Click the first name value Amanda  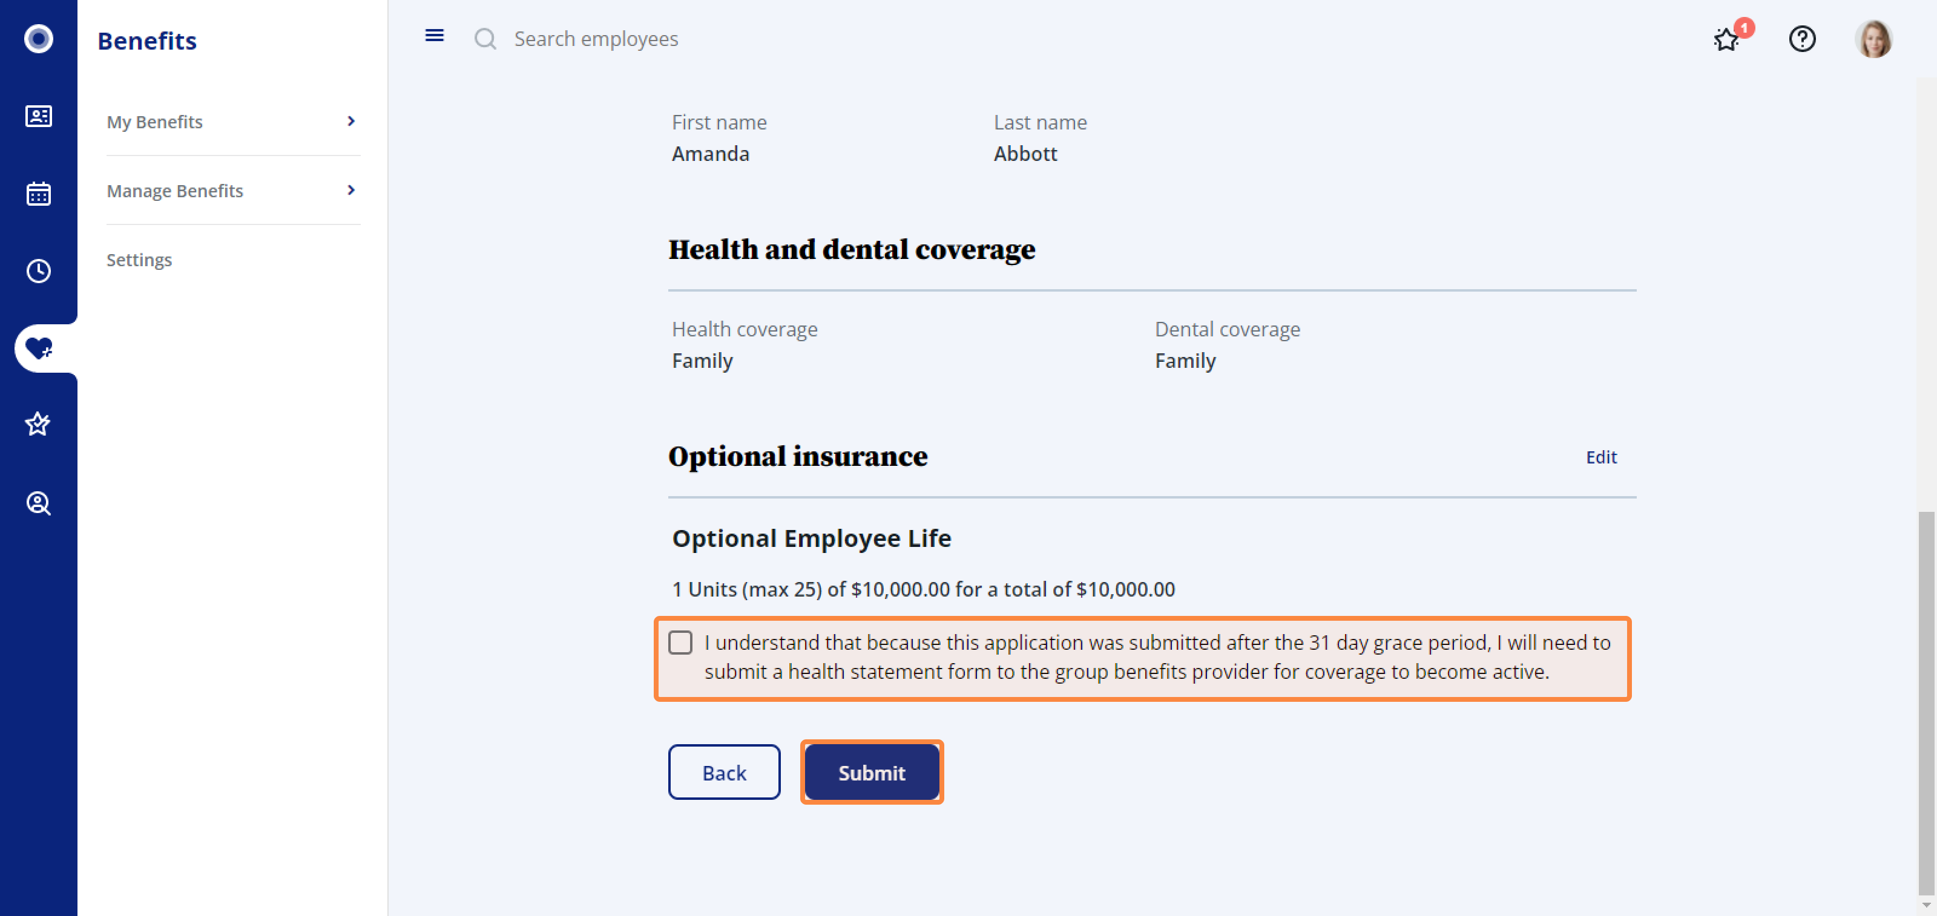click(710, 153)
